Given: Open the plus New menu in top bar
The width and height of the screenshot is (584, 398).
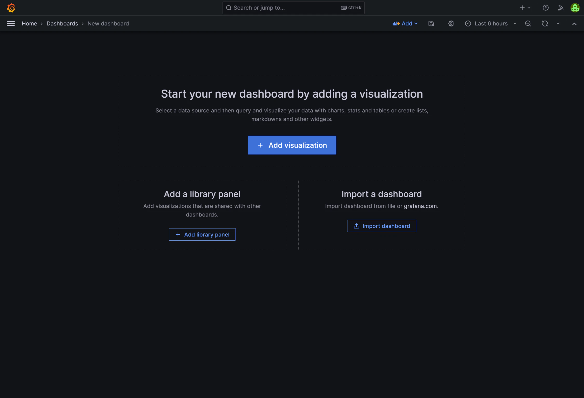Looking at the screenshot, I should [x=525, y=8].
